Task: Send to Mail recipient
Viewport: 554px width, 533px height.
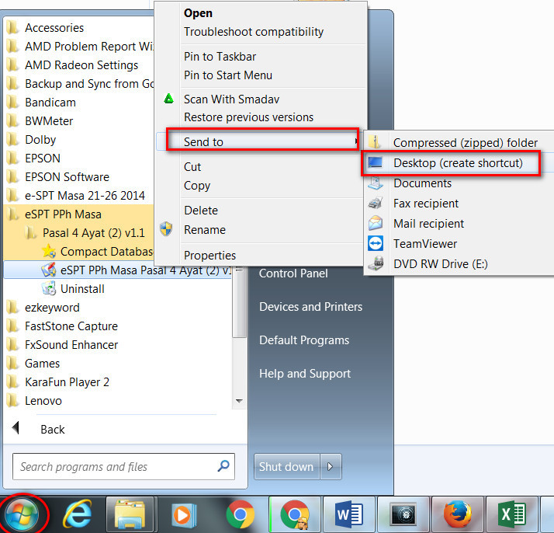Action: [x=428, y=224]
